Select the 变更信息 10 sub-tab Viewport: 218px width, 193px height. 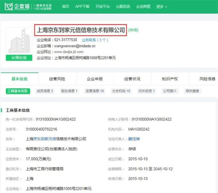[94, 91]
